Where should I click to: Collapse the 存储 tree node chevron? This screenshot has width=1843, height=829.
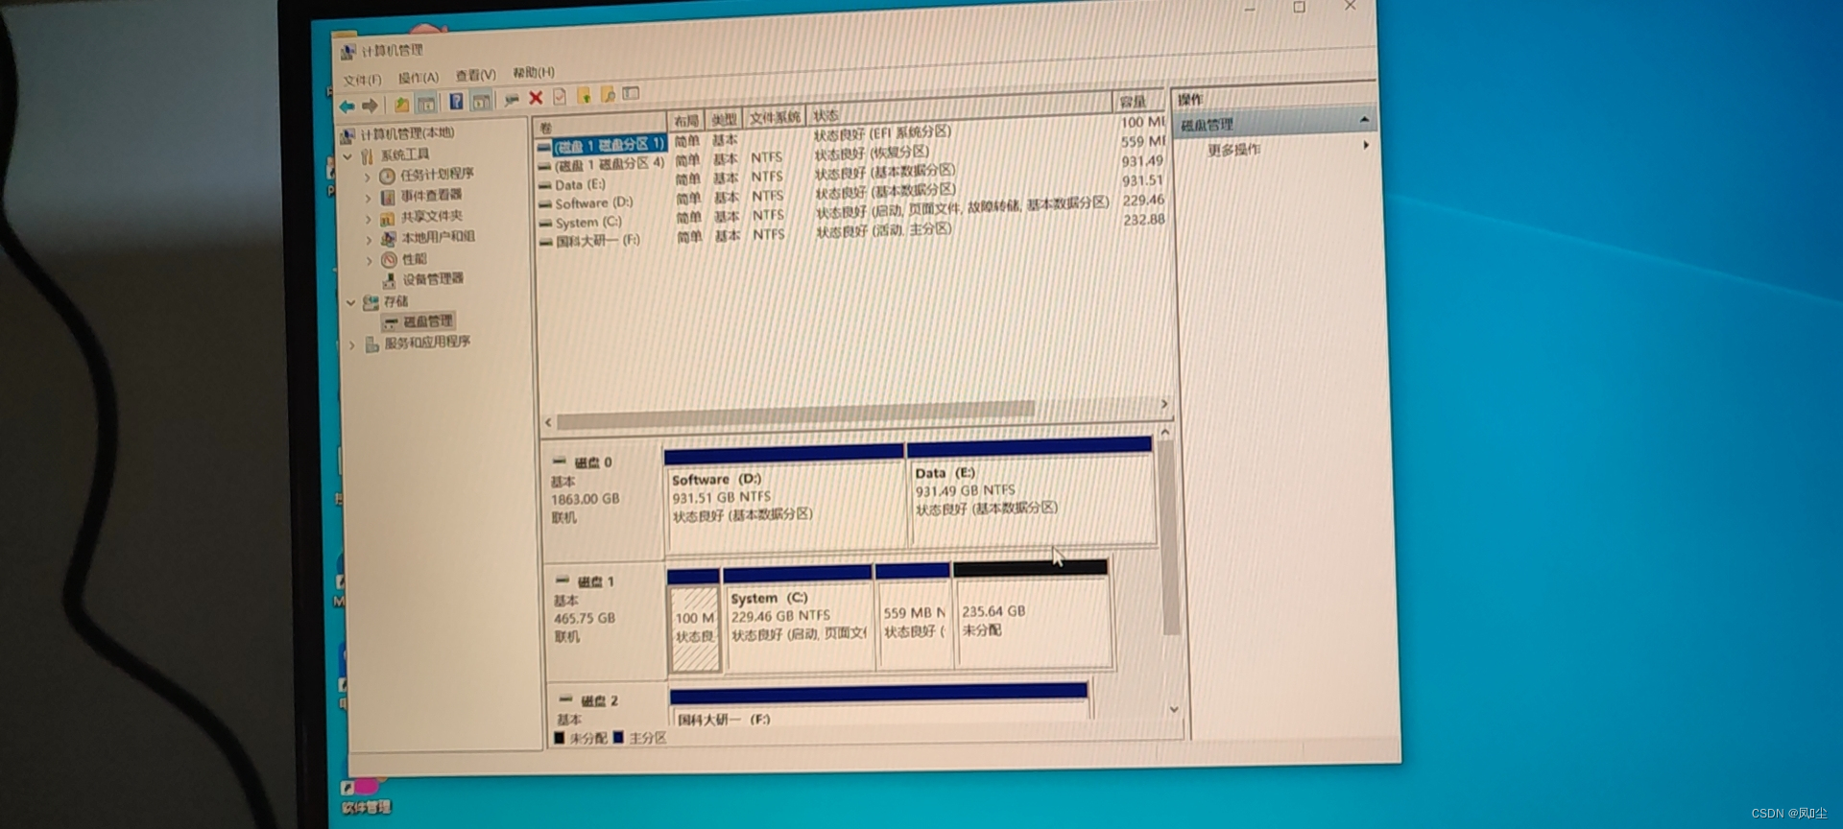click(x=351, y=302)
